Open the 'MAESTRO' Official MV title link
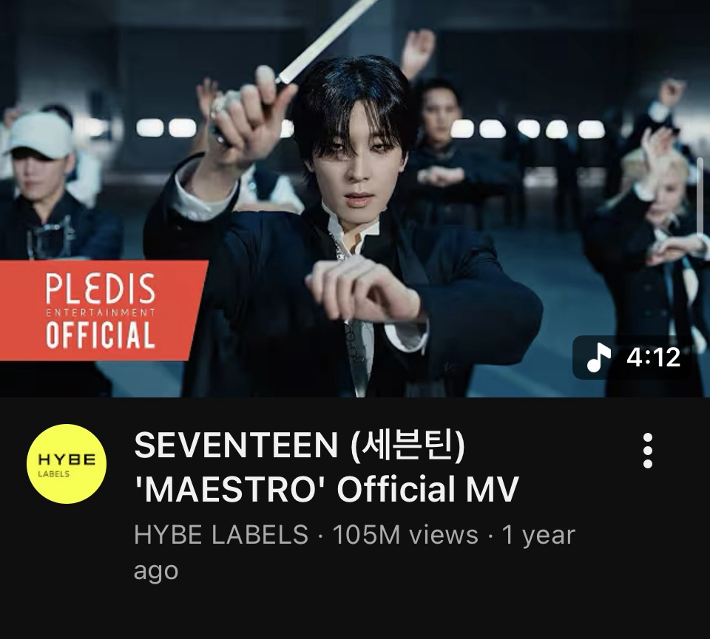 [x=326, y=467]
